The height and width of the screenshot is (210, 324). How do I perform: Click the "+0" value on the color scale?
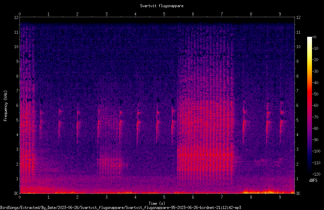click(314, 37)
